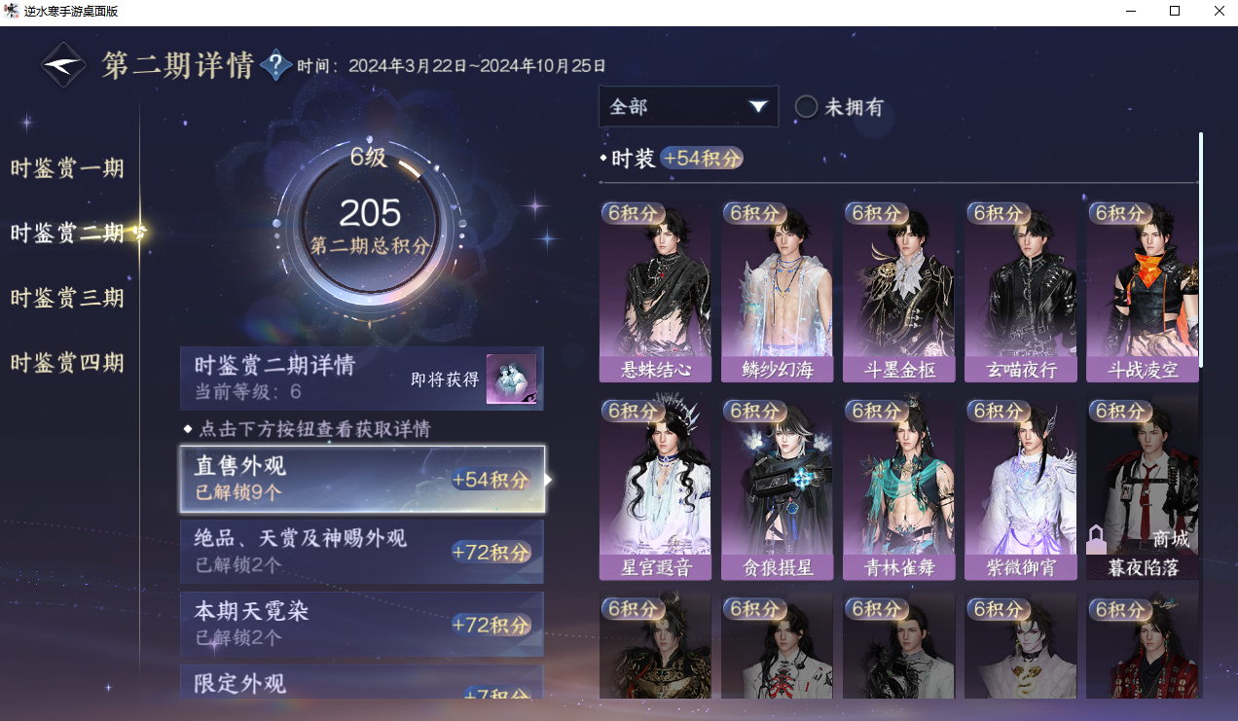Toggle the 未拥有 filter radio button
The image size is (1238, 721).
[x=806, y=107]
